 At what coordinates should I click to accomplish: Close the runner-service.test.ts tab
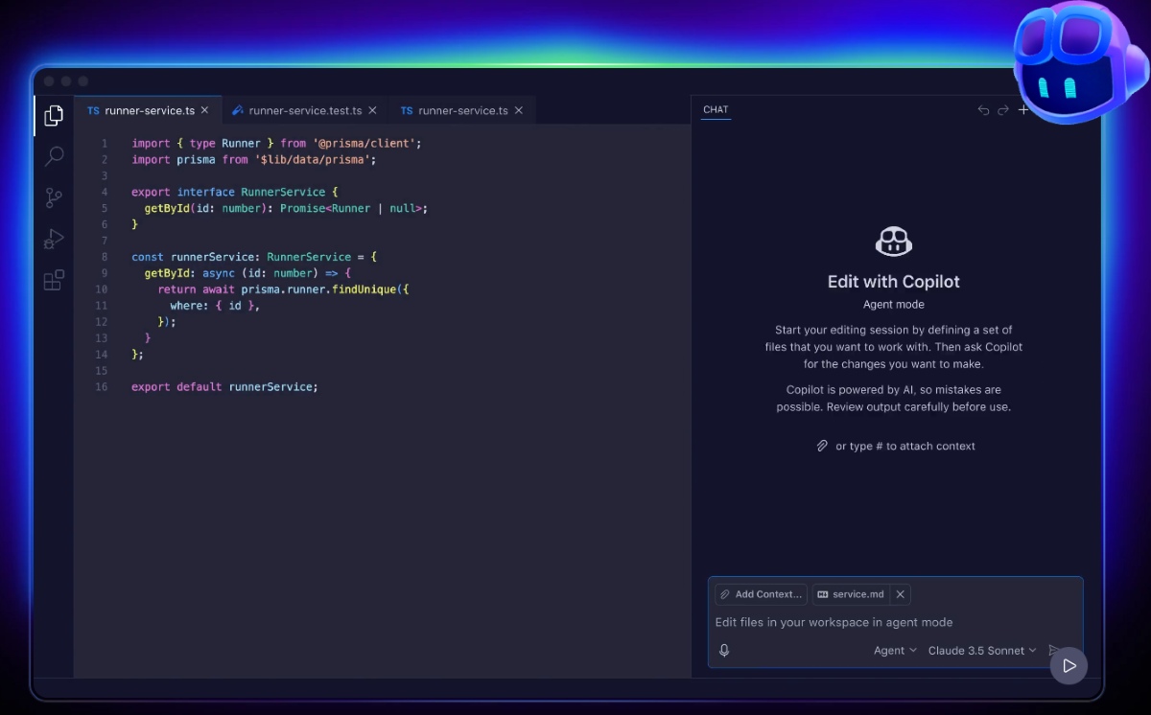[372, 111]
